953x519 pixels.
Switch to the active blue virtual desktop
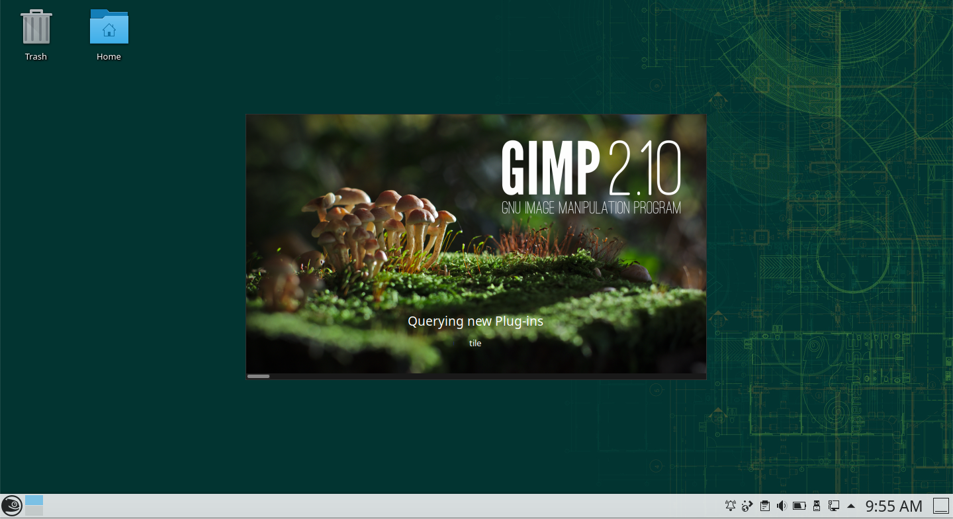(x=34, y=500)
